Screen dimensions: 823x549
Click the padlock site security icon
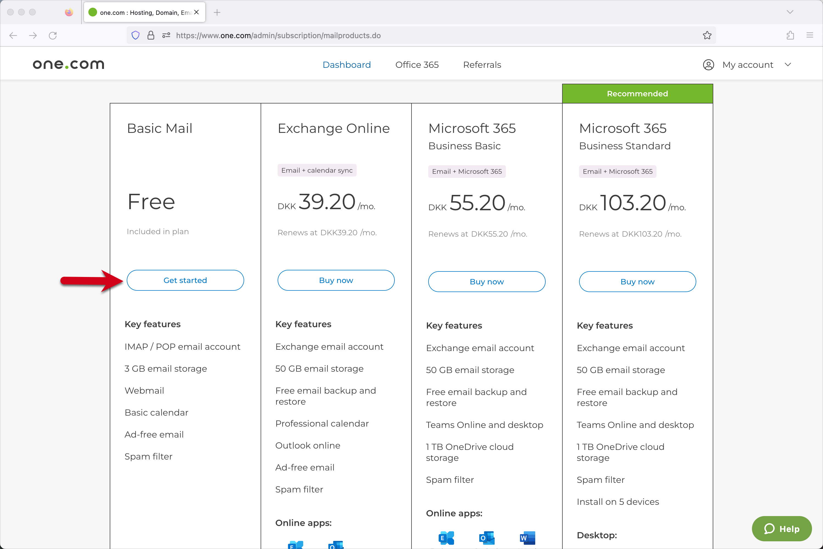coord(151,35)
